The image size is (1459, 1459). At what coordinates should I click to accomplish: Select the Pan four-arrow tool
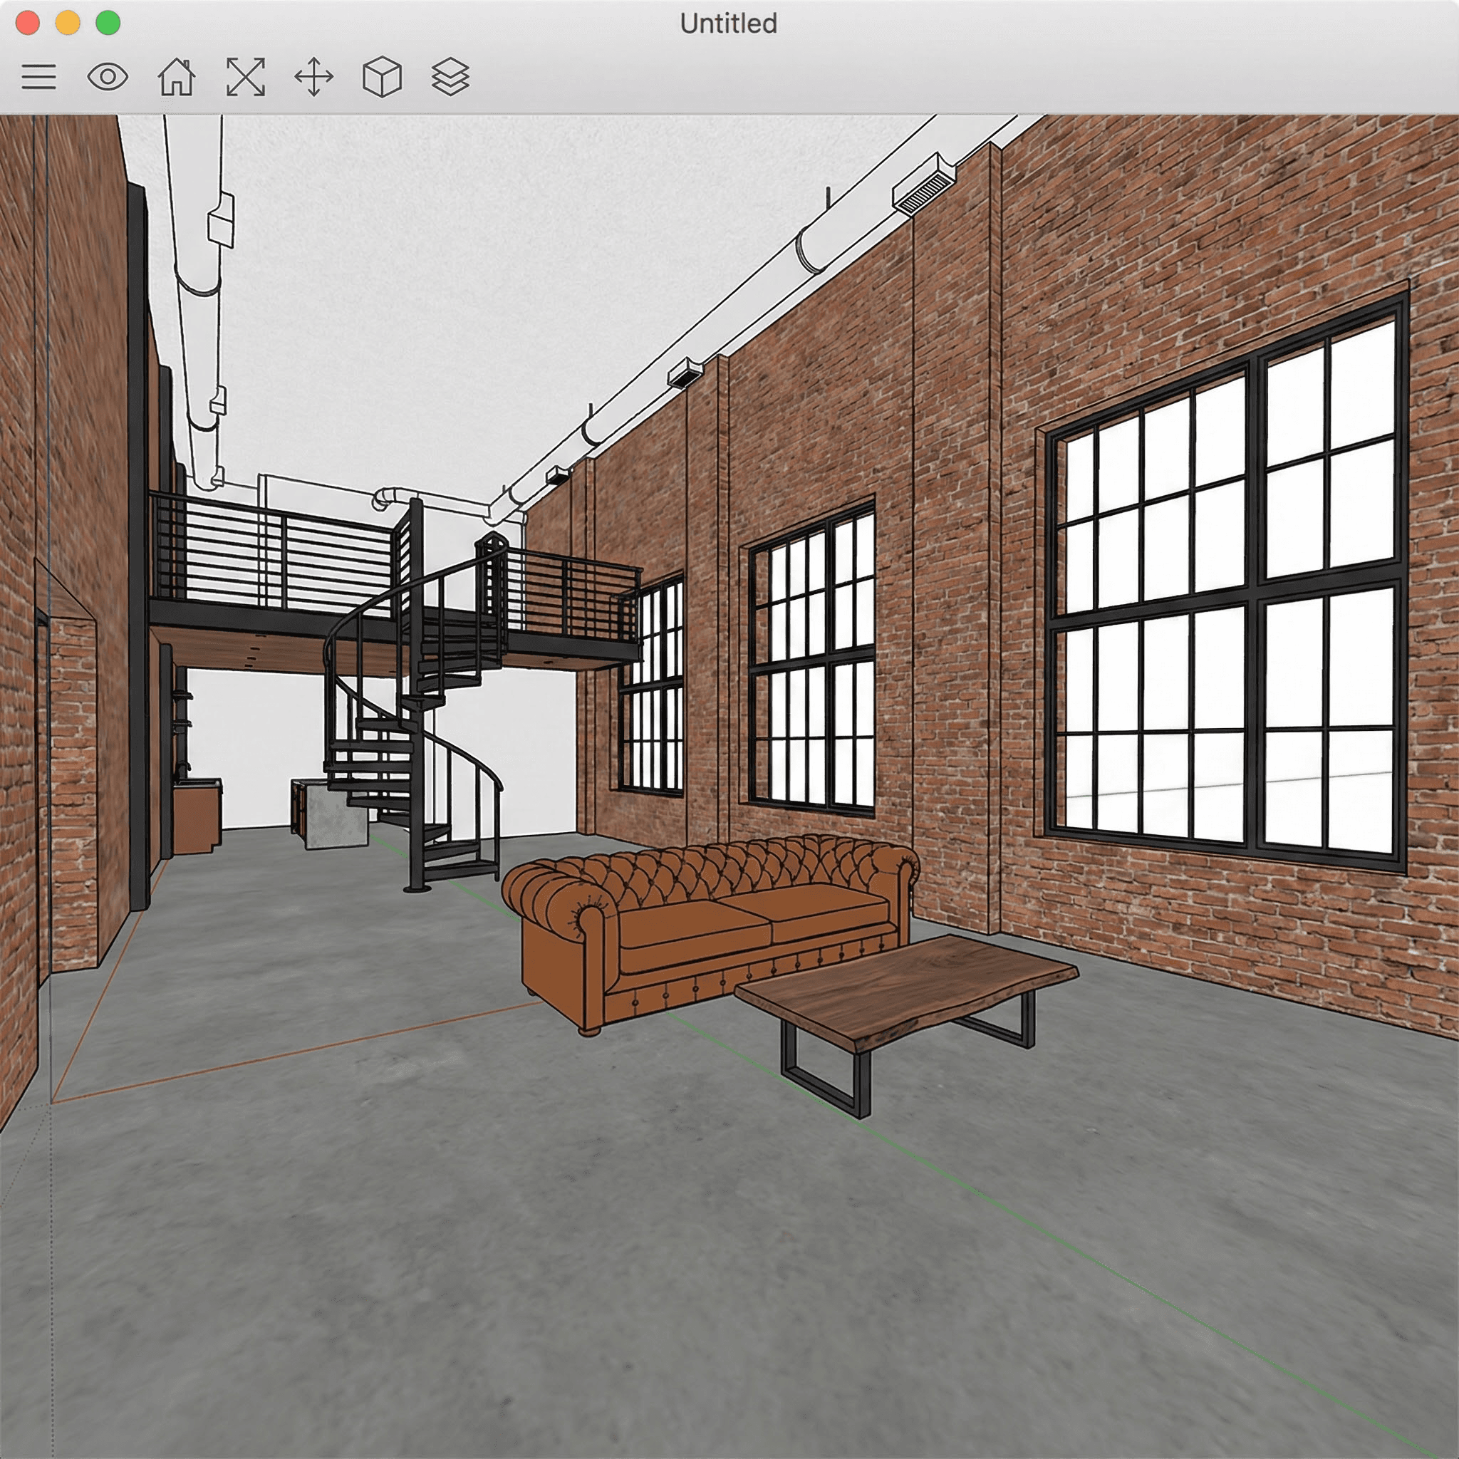tap(314, 77)
